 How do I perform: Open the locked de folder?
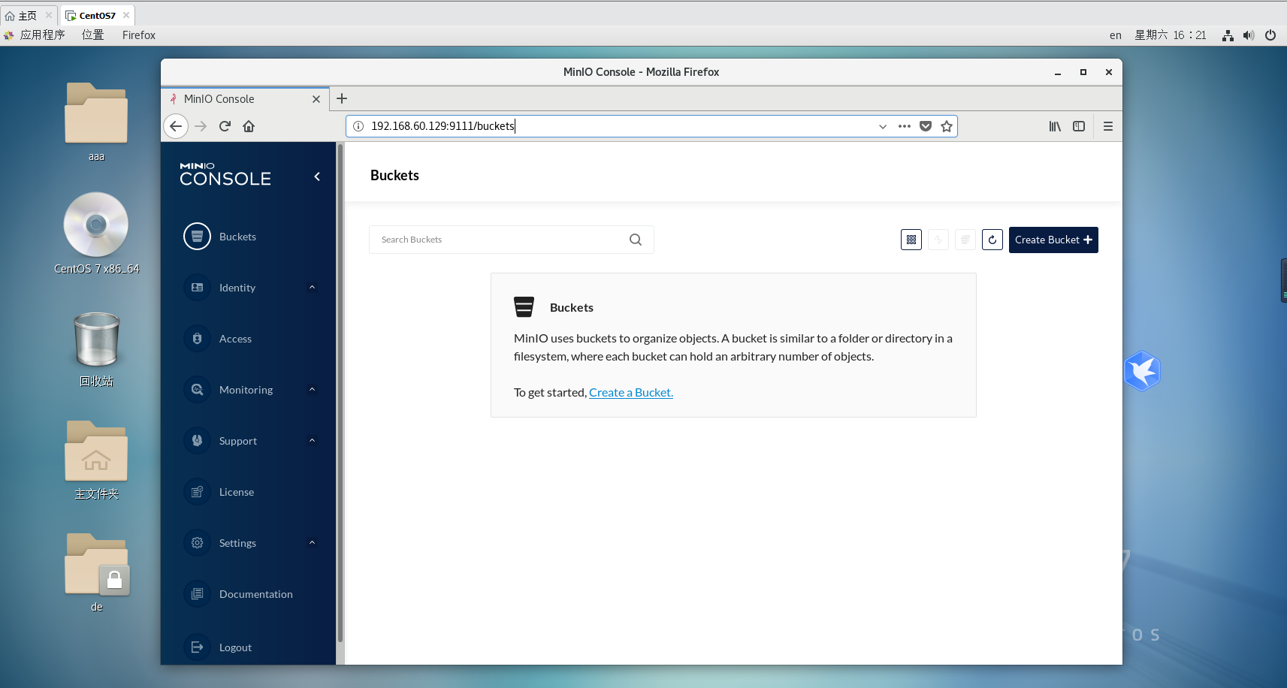pos(96,572)
